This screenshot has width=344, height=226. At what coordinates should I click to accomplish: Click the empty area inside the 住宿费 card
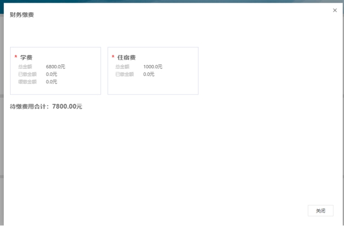[175, 84]
